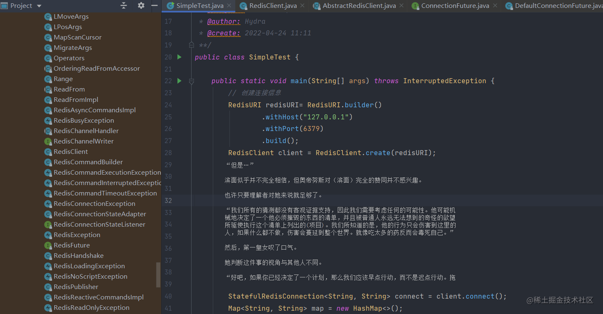This screenshot has height=314, width=603.
Task: Select RedisChannelHandler item
Action: point(86,131)
